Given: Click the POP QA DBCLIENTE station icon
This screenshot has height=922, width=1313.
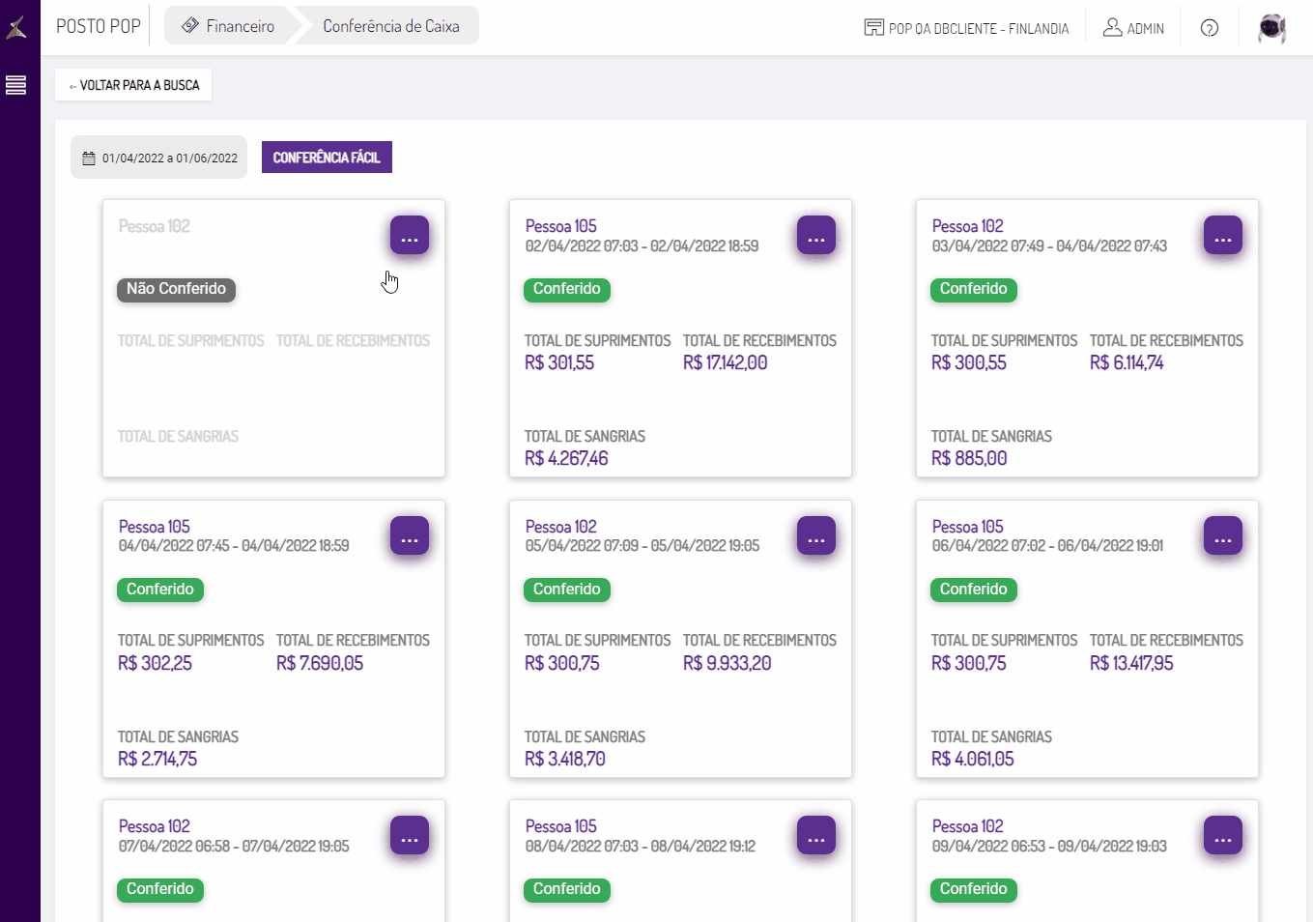Looking at the screenshot, I should click(x=873, y=28).
